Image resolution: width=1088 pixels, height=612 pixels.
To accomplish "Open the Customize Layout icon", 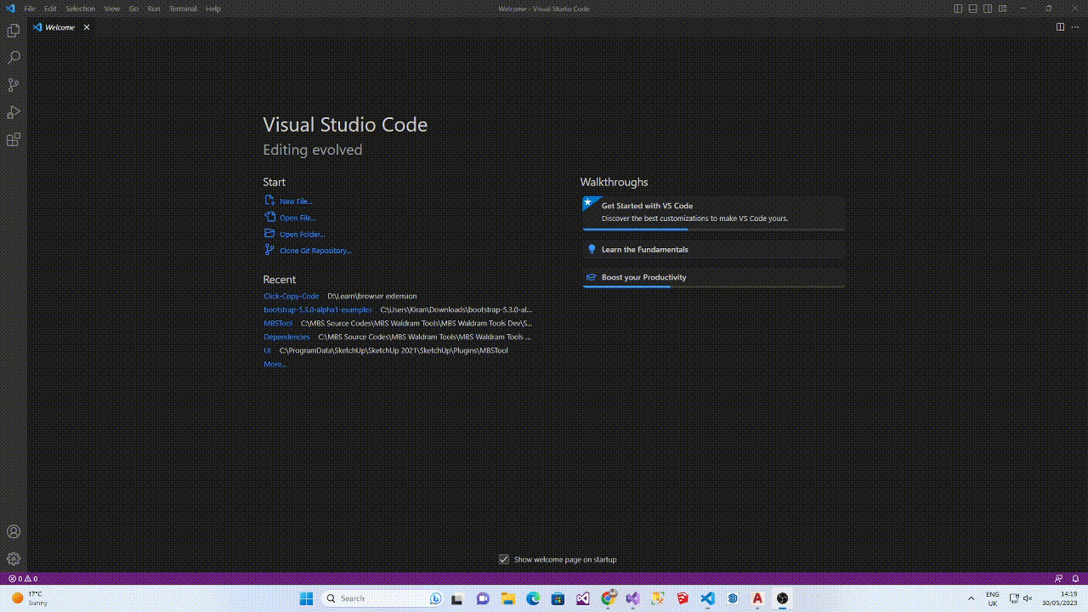I will coord(1002,8).
